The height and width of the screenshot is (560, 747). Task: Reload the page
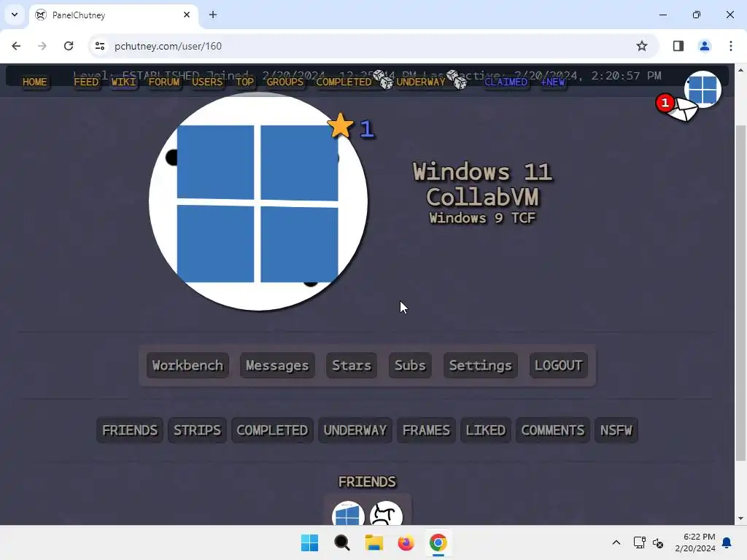(69, 46)
